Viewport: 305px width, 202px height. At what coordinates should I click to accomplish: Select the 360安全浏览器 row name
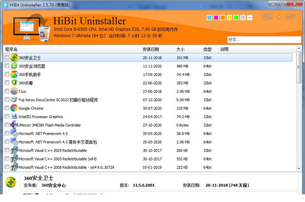pyautogui.click(x=32, y=66)
